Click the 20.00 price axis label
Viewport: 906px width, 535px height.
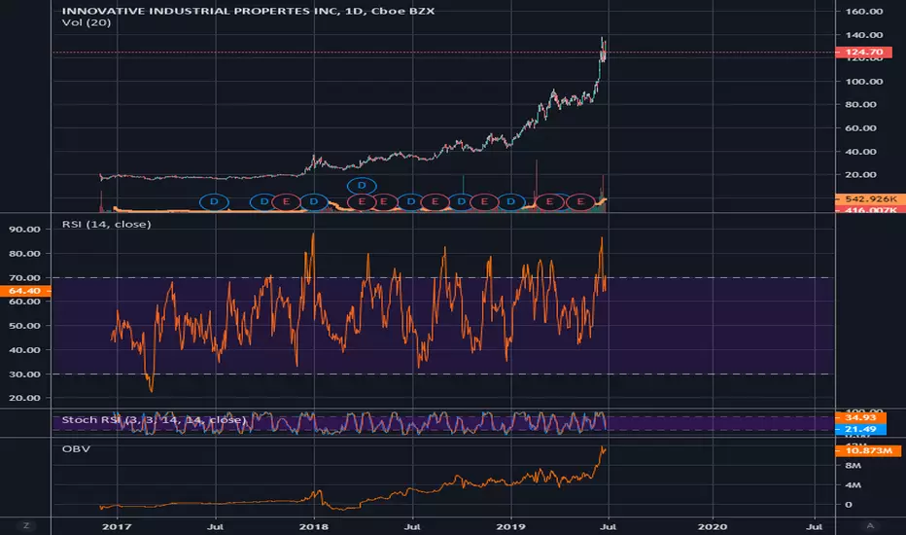pyautogui.click(x=860, y=175)
